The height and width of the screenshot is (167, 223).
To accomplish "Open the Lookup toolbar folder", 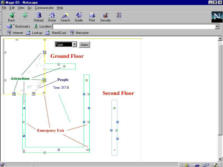I will [34, 33].
